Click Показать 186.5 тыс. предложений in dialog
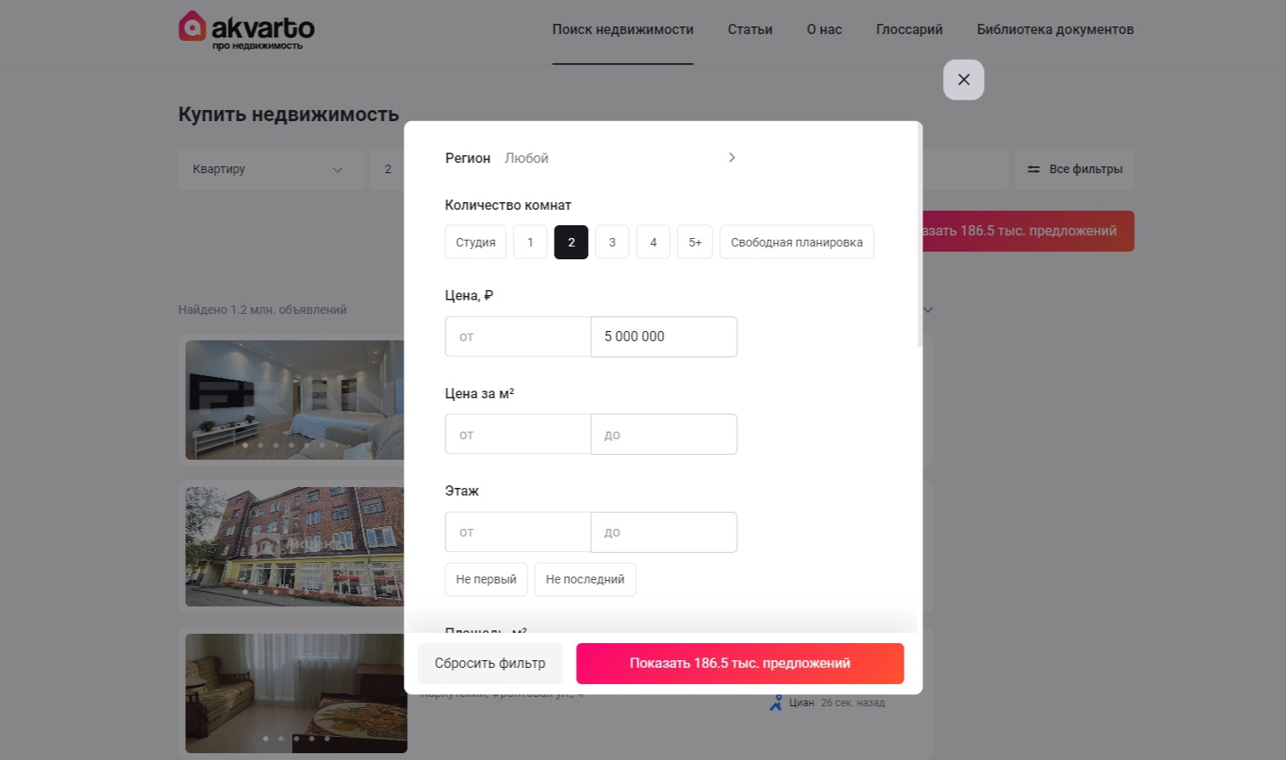1286x760 pixels. pos(740,664)
